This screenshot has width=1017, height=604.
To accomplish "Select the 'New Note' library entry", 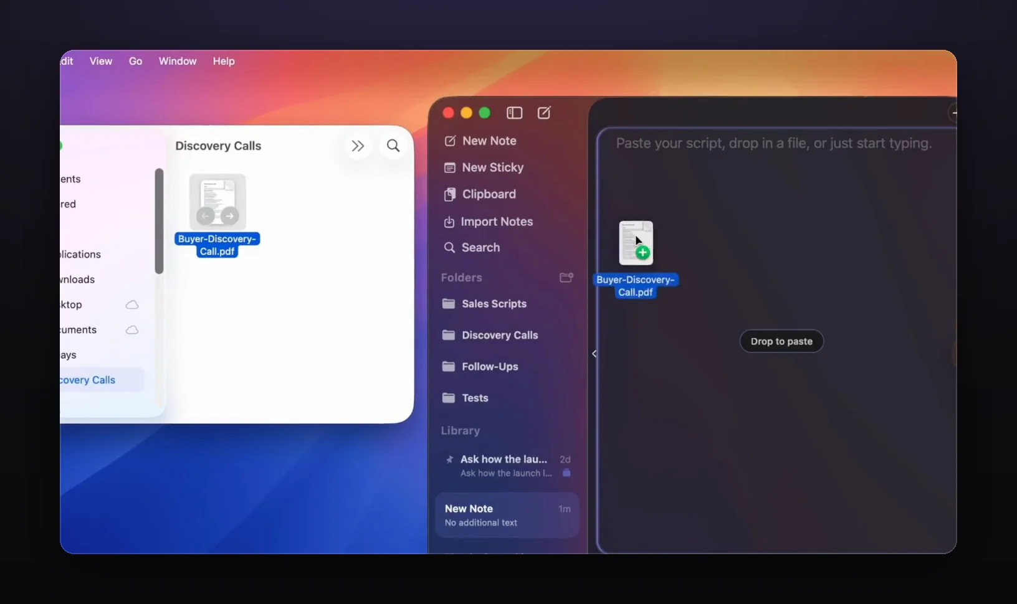I will coord(507,515).
